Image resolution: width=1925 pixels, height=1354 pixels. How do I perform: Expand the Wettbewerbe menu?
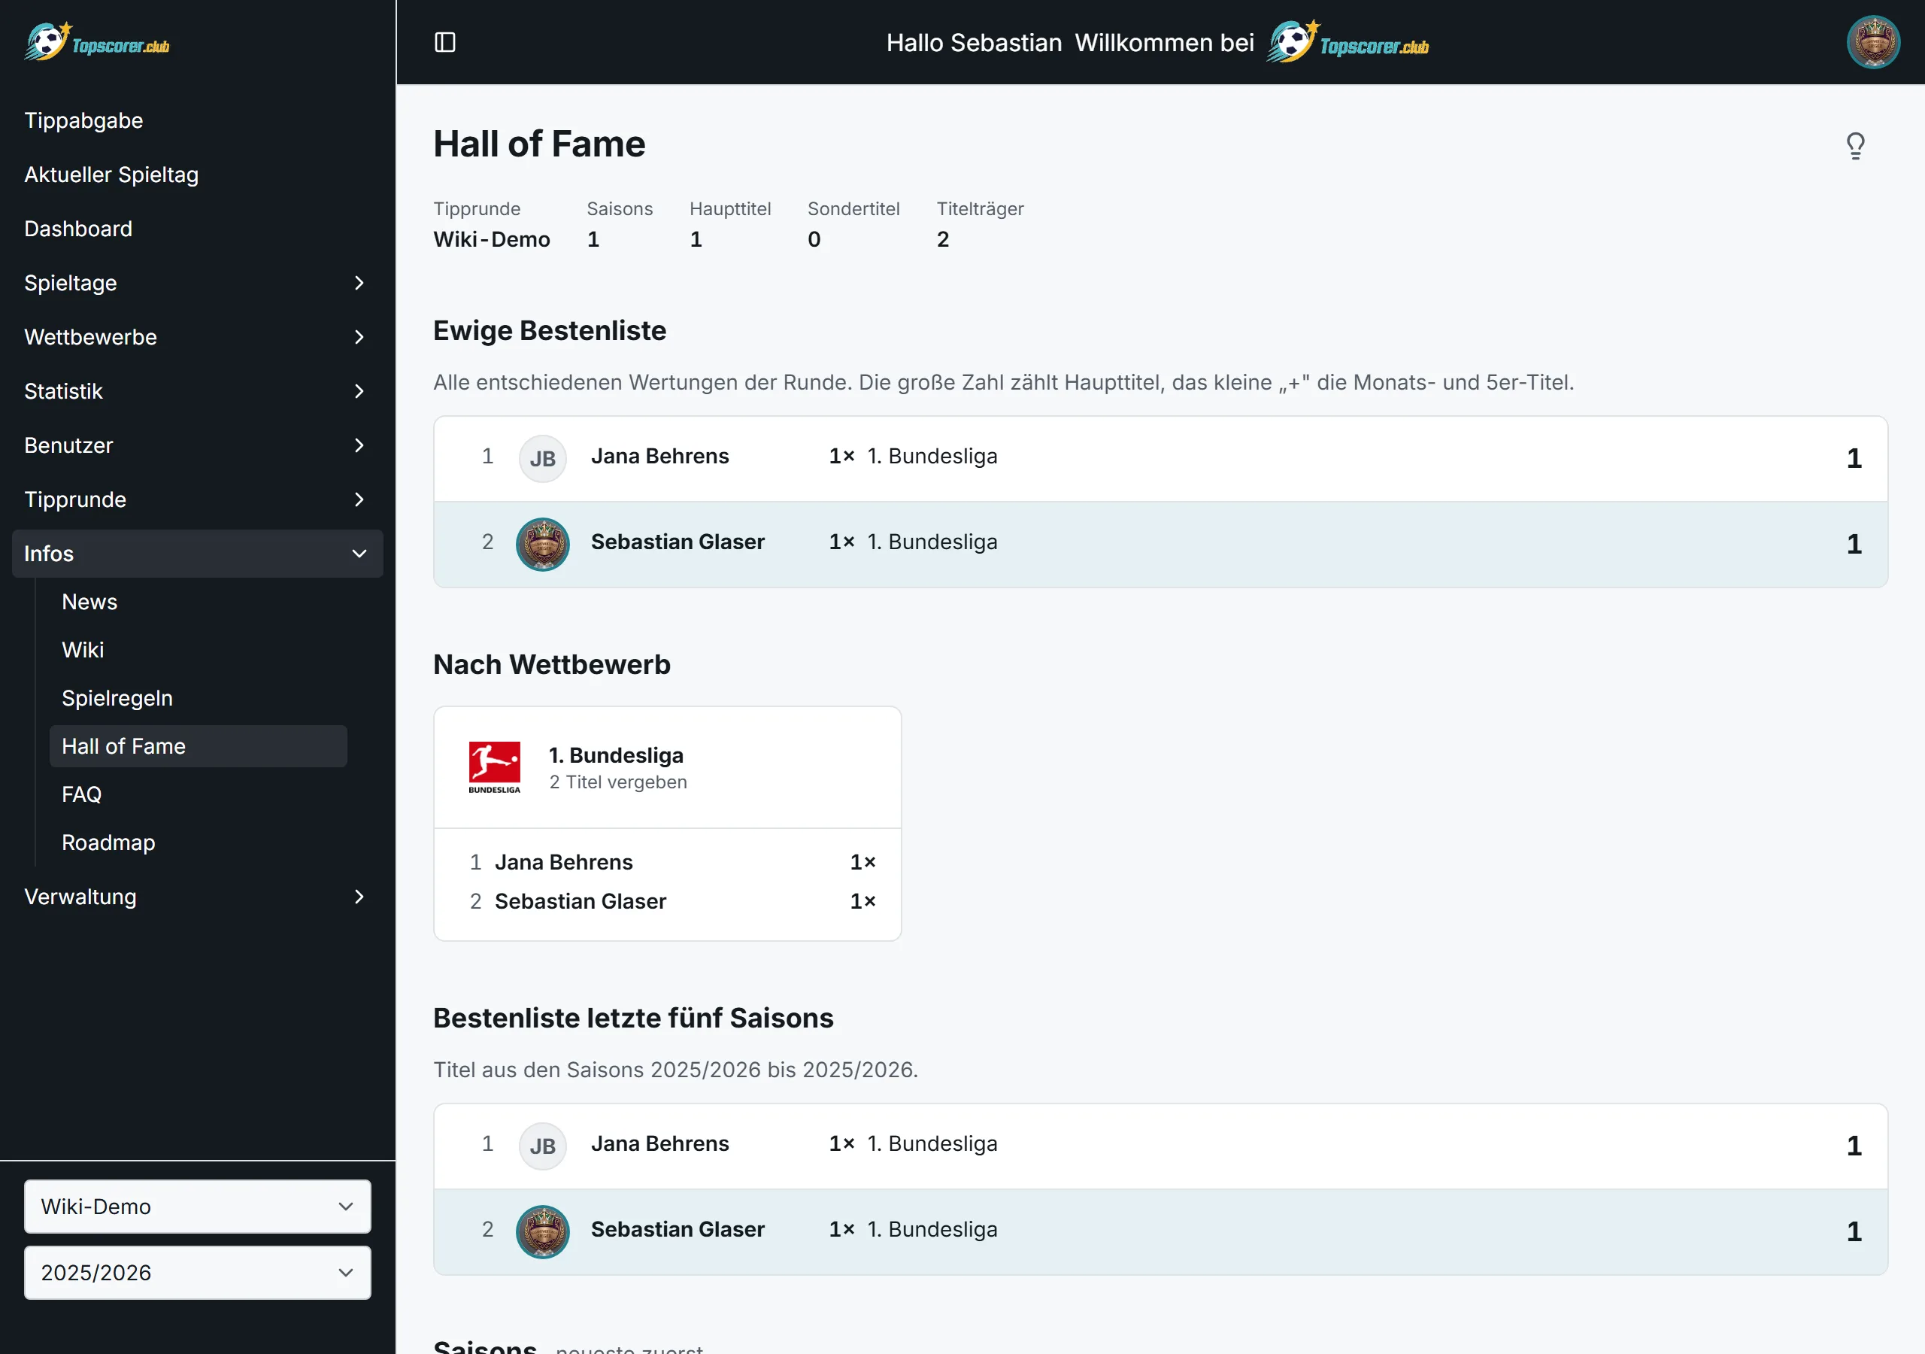(x=197, y=337)
